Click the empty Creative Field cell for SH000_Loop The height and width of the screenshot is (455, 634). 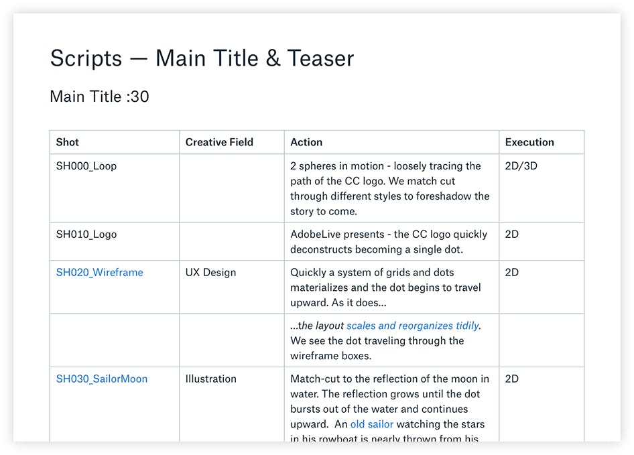tap(231, 188)
